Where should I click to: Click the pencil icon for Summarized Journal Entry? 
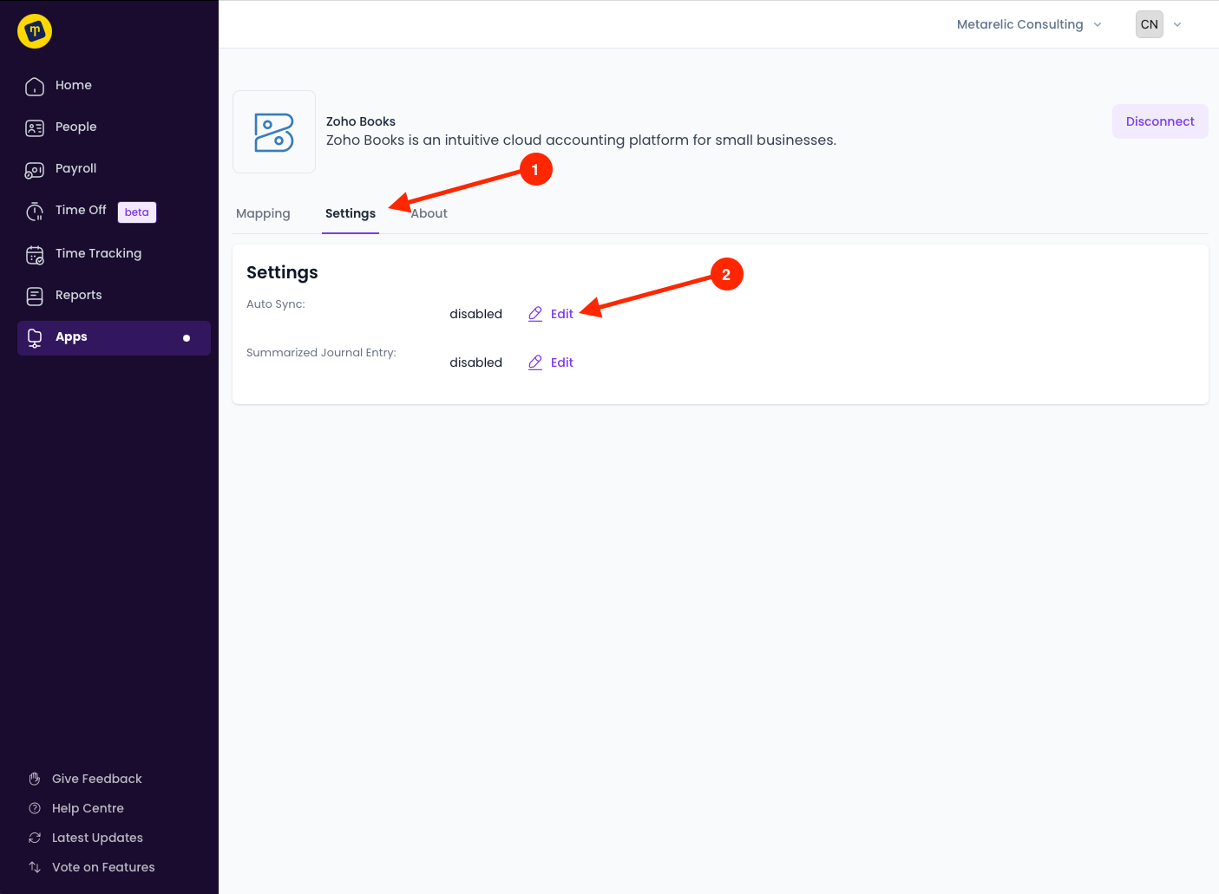coord(535,362)
